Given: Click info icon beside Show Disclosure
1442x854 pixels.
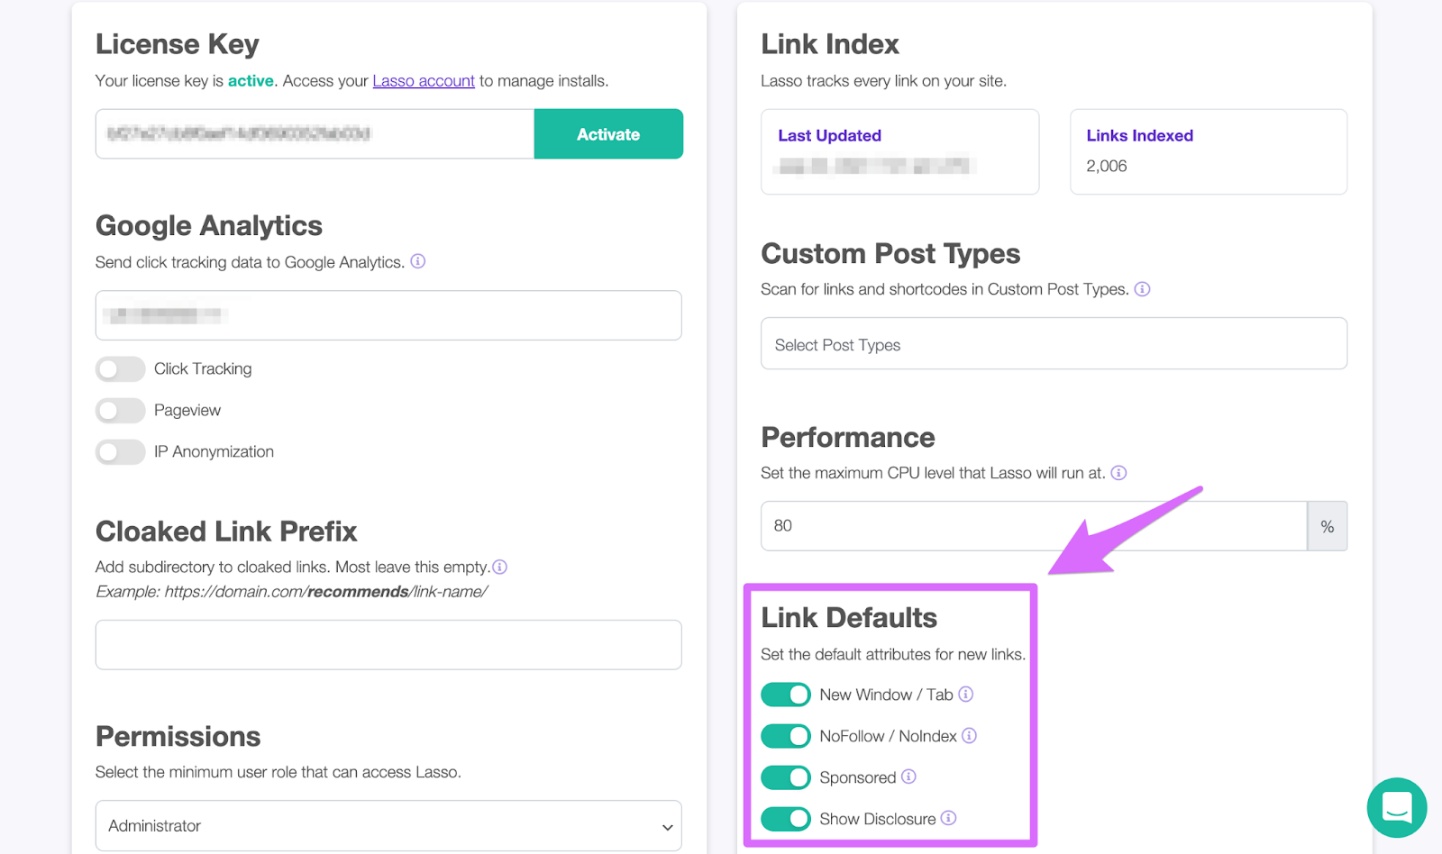Looking at the screenshot, I should [948, 818].
